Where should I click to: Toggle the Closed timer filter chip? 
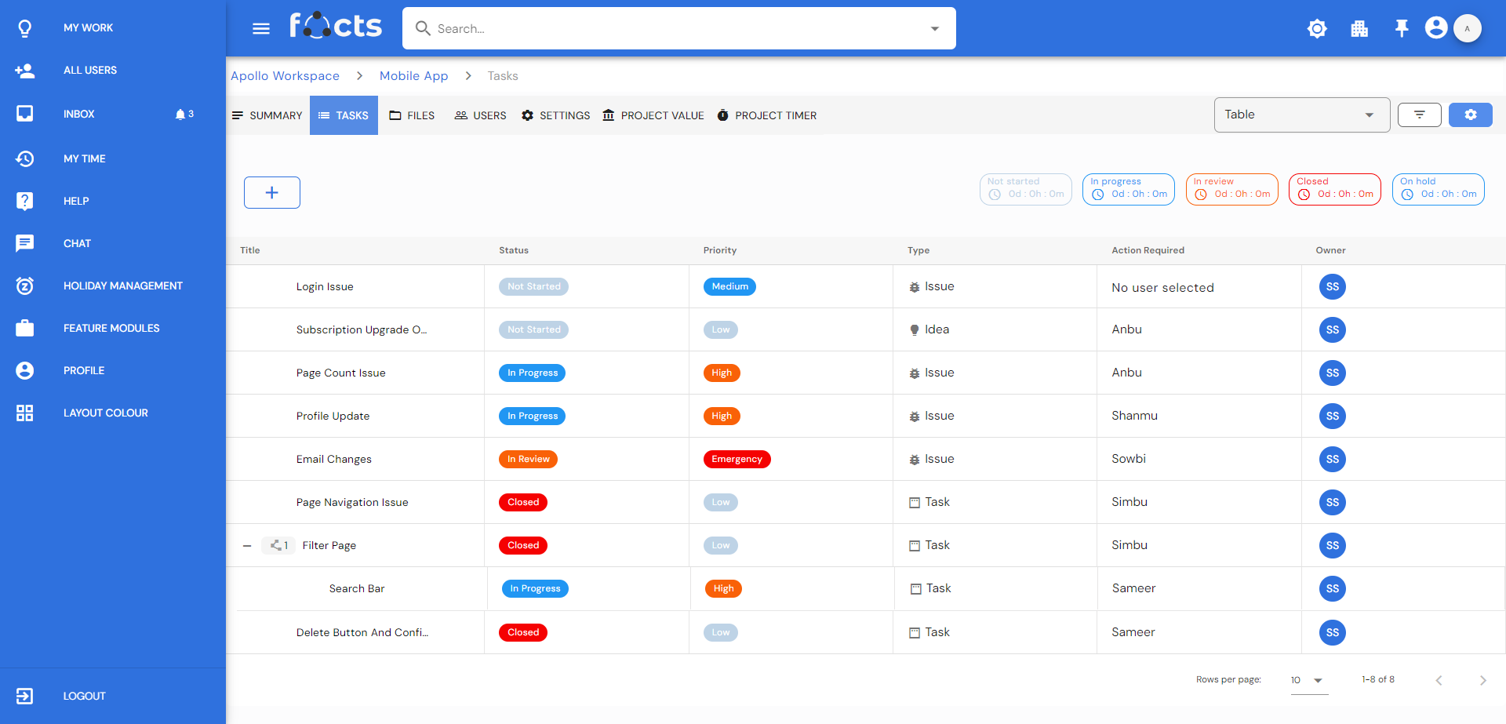(x=1334, y=189)
